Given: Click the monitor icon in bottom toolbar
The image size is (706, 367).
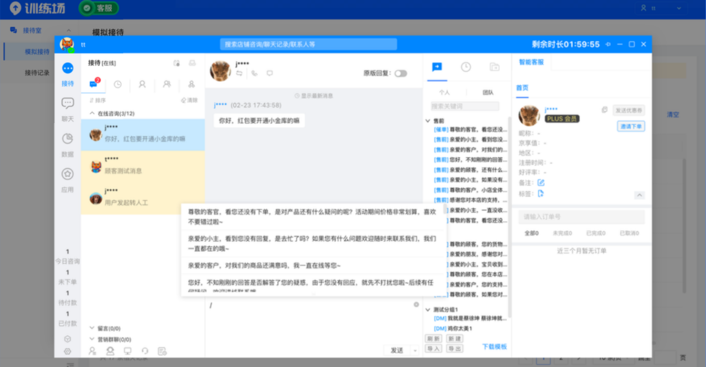Looking at the screenshot, I should pyautogui.click(x=128, y=351).
